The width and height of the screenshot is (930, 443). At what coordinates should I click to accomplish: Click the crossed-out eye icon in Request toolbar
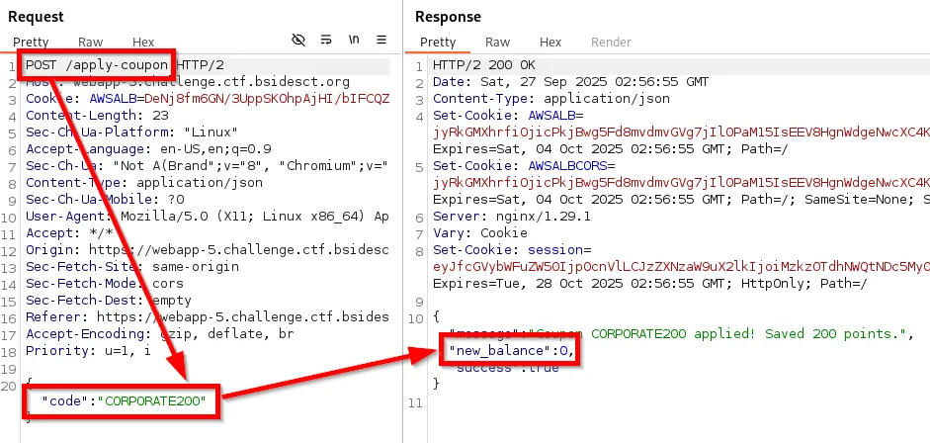298,41
